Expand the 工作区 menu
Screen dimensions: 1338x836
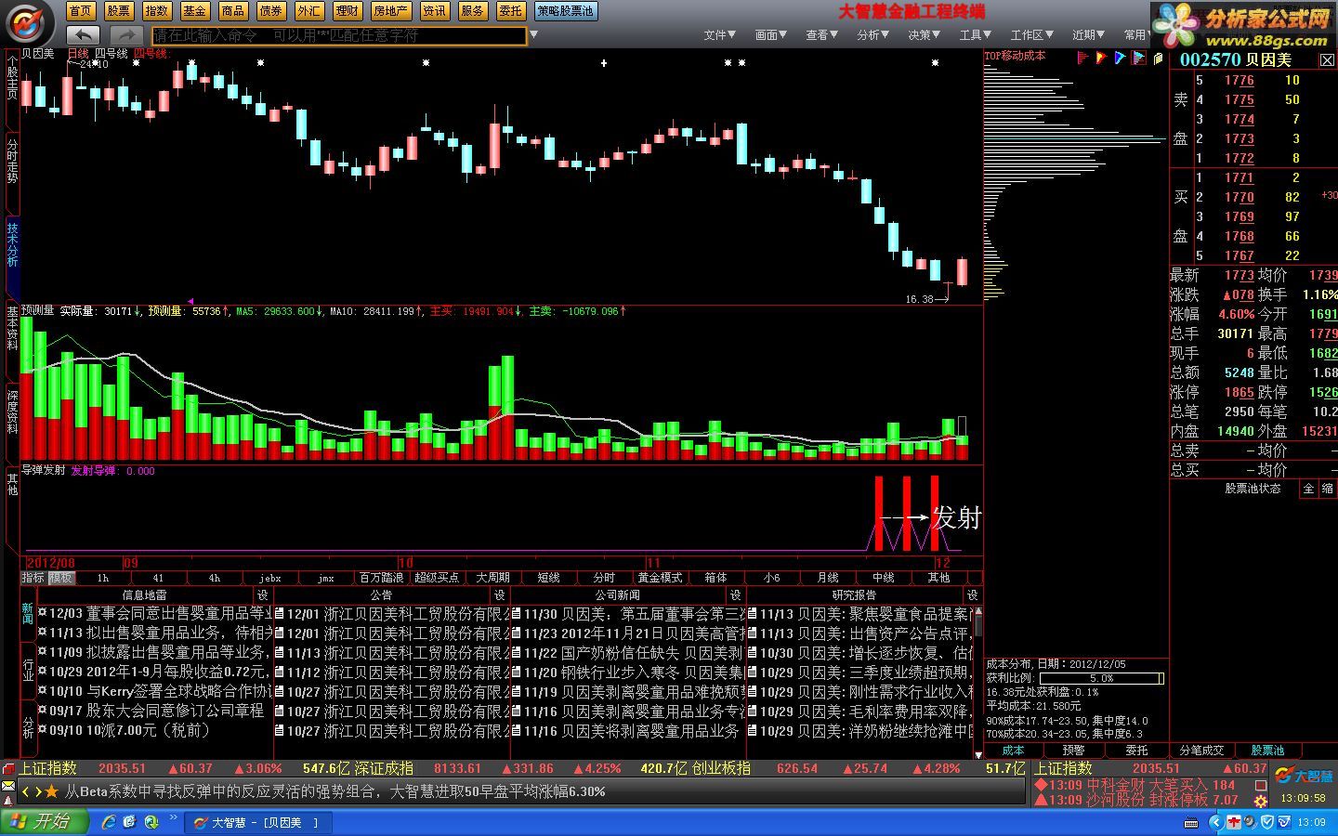(x=1032, y=35)
